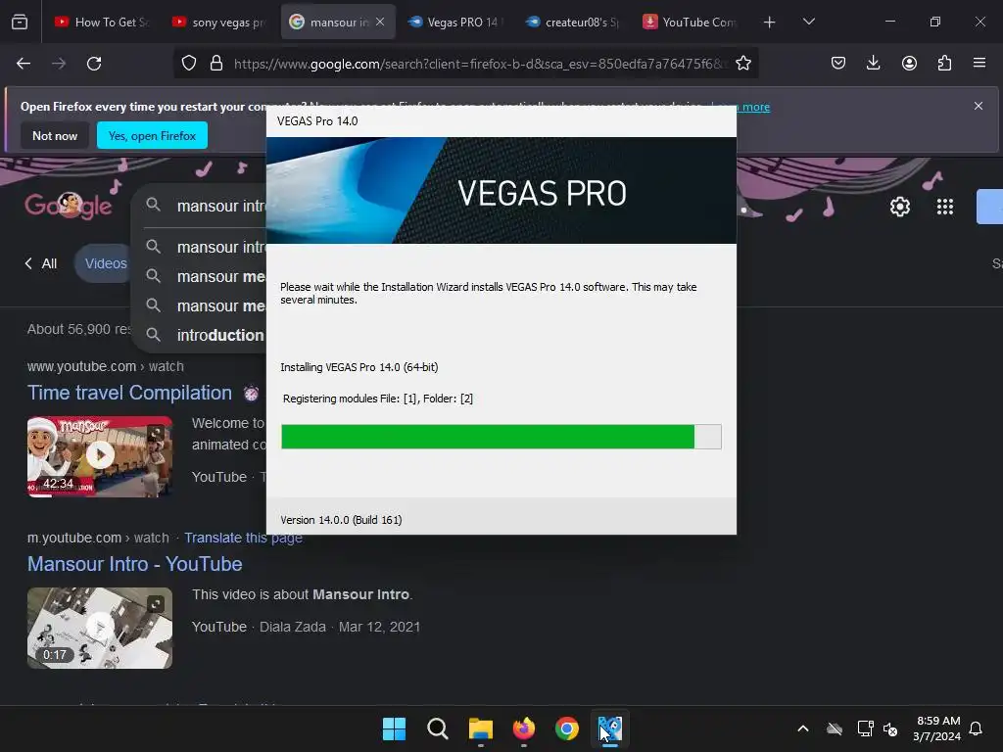The image size is (1003, 752).
Task: Switch to the sony vegas pro tab
Action: click(x=220, y=22)
